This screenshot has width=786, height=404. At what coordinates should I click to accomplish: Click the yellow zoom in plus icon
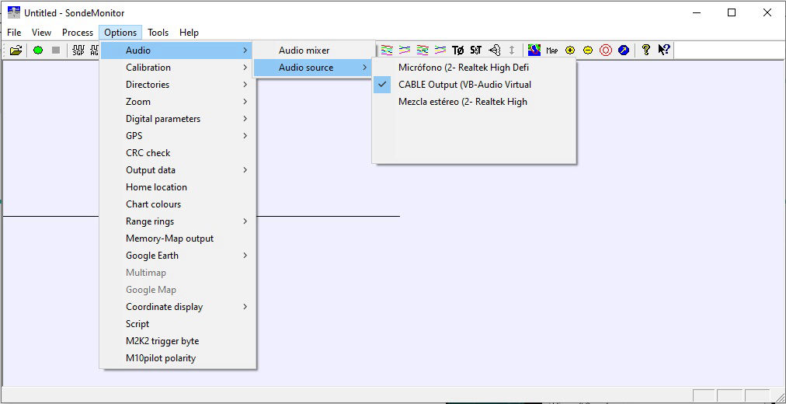570,50
